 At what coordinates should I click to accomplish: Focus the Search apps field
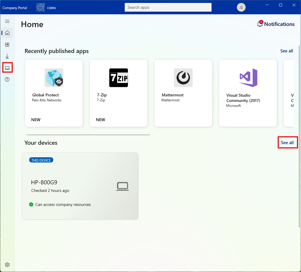click(168, 7)
